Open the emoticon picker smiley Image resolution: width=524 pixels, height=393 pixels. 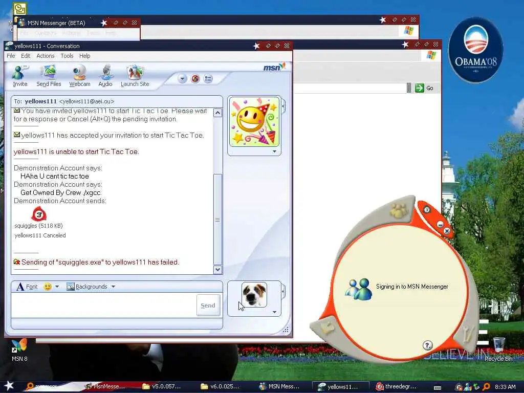[48, 287]
